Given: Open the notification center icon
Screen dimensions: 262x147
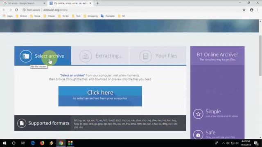Looking at the screenshot, I should pos(256,143).
